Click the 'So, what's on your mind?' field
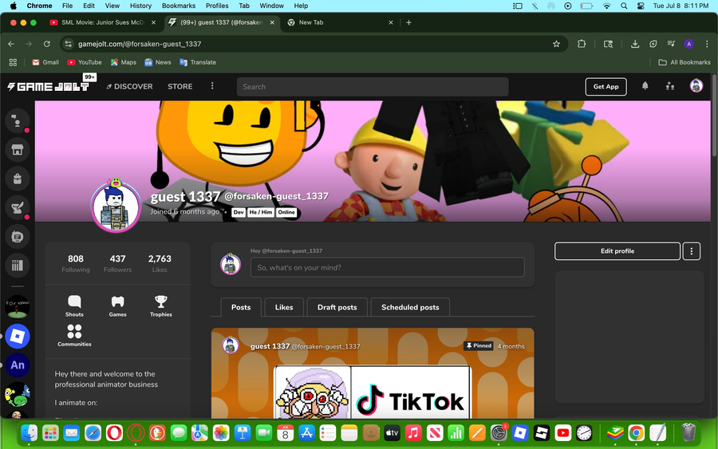Image resolution: width=718 pixels, height=449 pixels. tap(388, 267)
